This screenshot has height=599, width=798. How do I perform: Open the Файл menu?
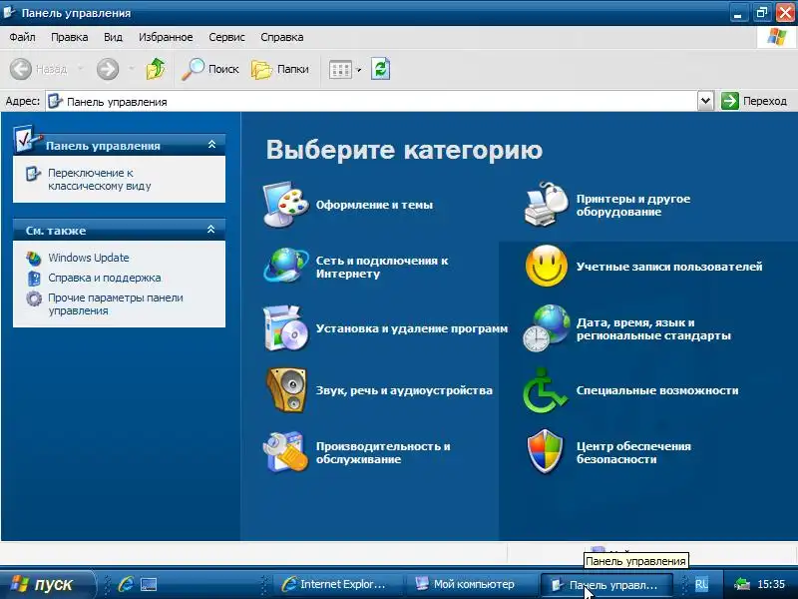(x=22, y=37)
